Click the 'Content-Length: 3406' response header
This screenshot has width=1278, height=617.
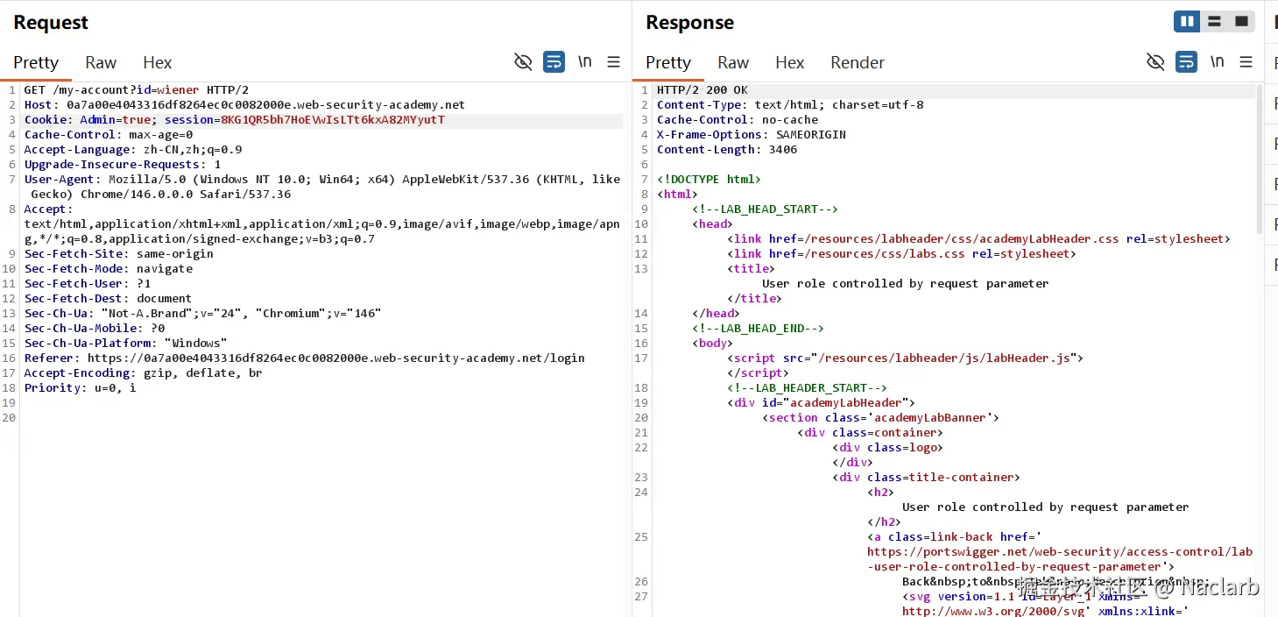tap(726, 149)
